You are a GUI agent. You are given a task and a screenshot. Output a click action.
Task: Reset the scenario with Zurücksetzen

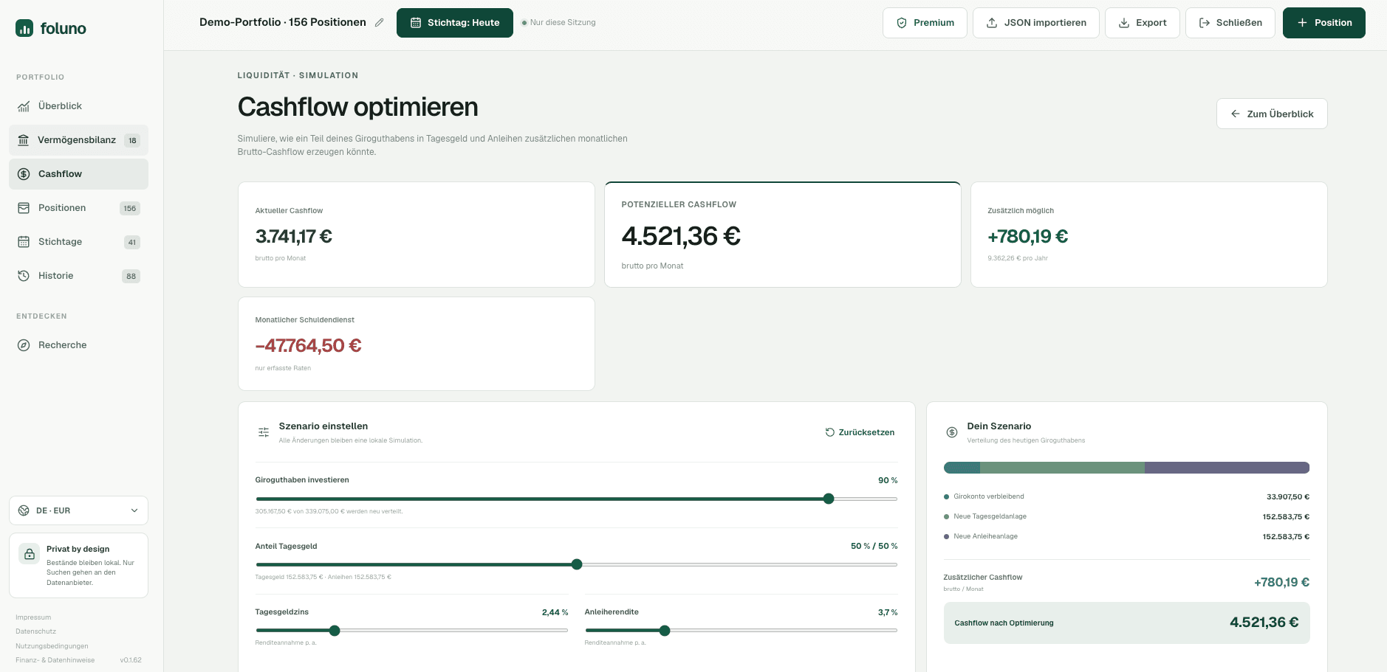(x=860, y=432)
